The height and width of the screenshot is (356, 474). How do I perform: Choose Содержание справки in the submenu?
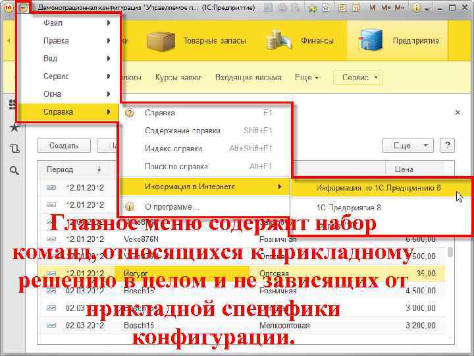pos(205,131)
